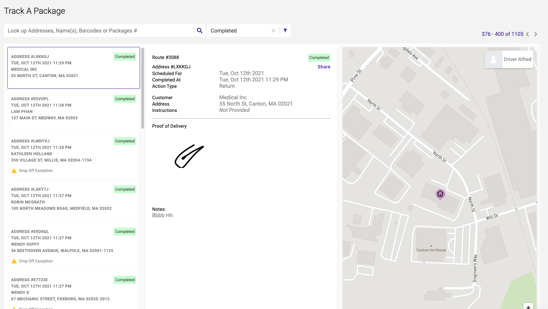Click the 'Bbbb Hh' notes text

pyautogui.click(x=162, y=215)
